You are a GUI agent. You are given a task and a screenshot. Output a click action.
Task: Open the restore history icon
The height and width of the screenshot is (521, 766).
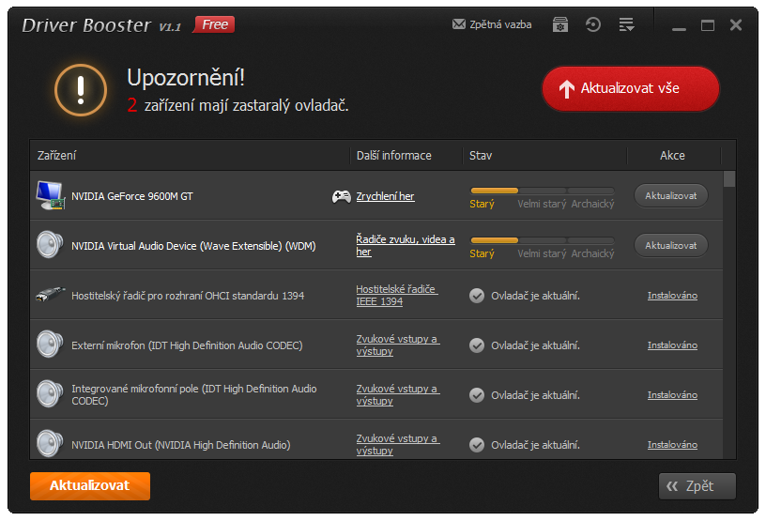592,24
